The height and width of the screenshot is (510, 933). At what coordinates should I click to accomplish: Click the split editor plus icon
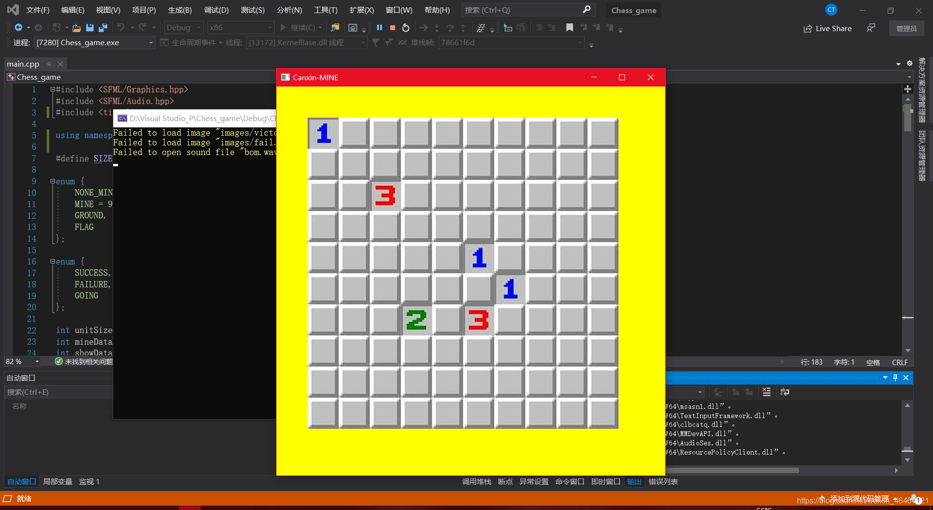coord(908,89)
